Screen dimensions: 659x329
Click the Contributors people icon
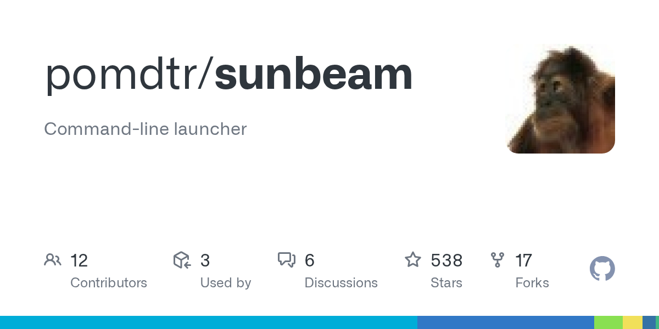[x=53, y=260]
